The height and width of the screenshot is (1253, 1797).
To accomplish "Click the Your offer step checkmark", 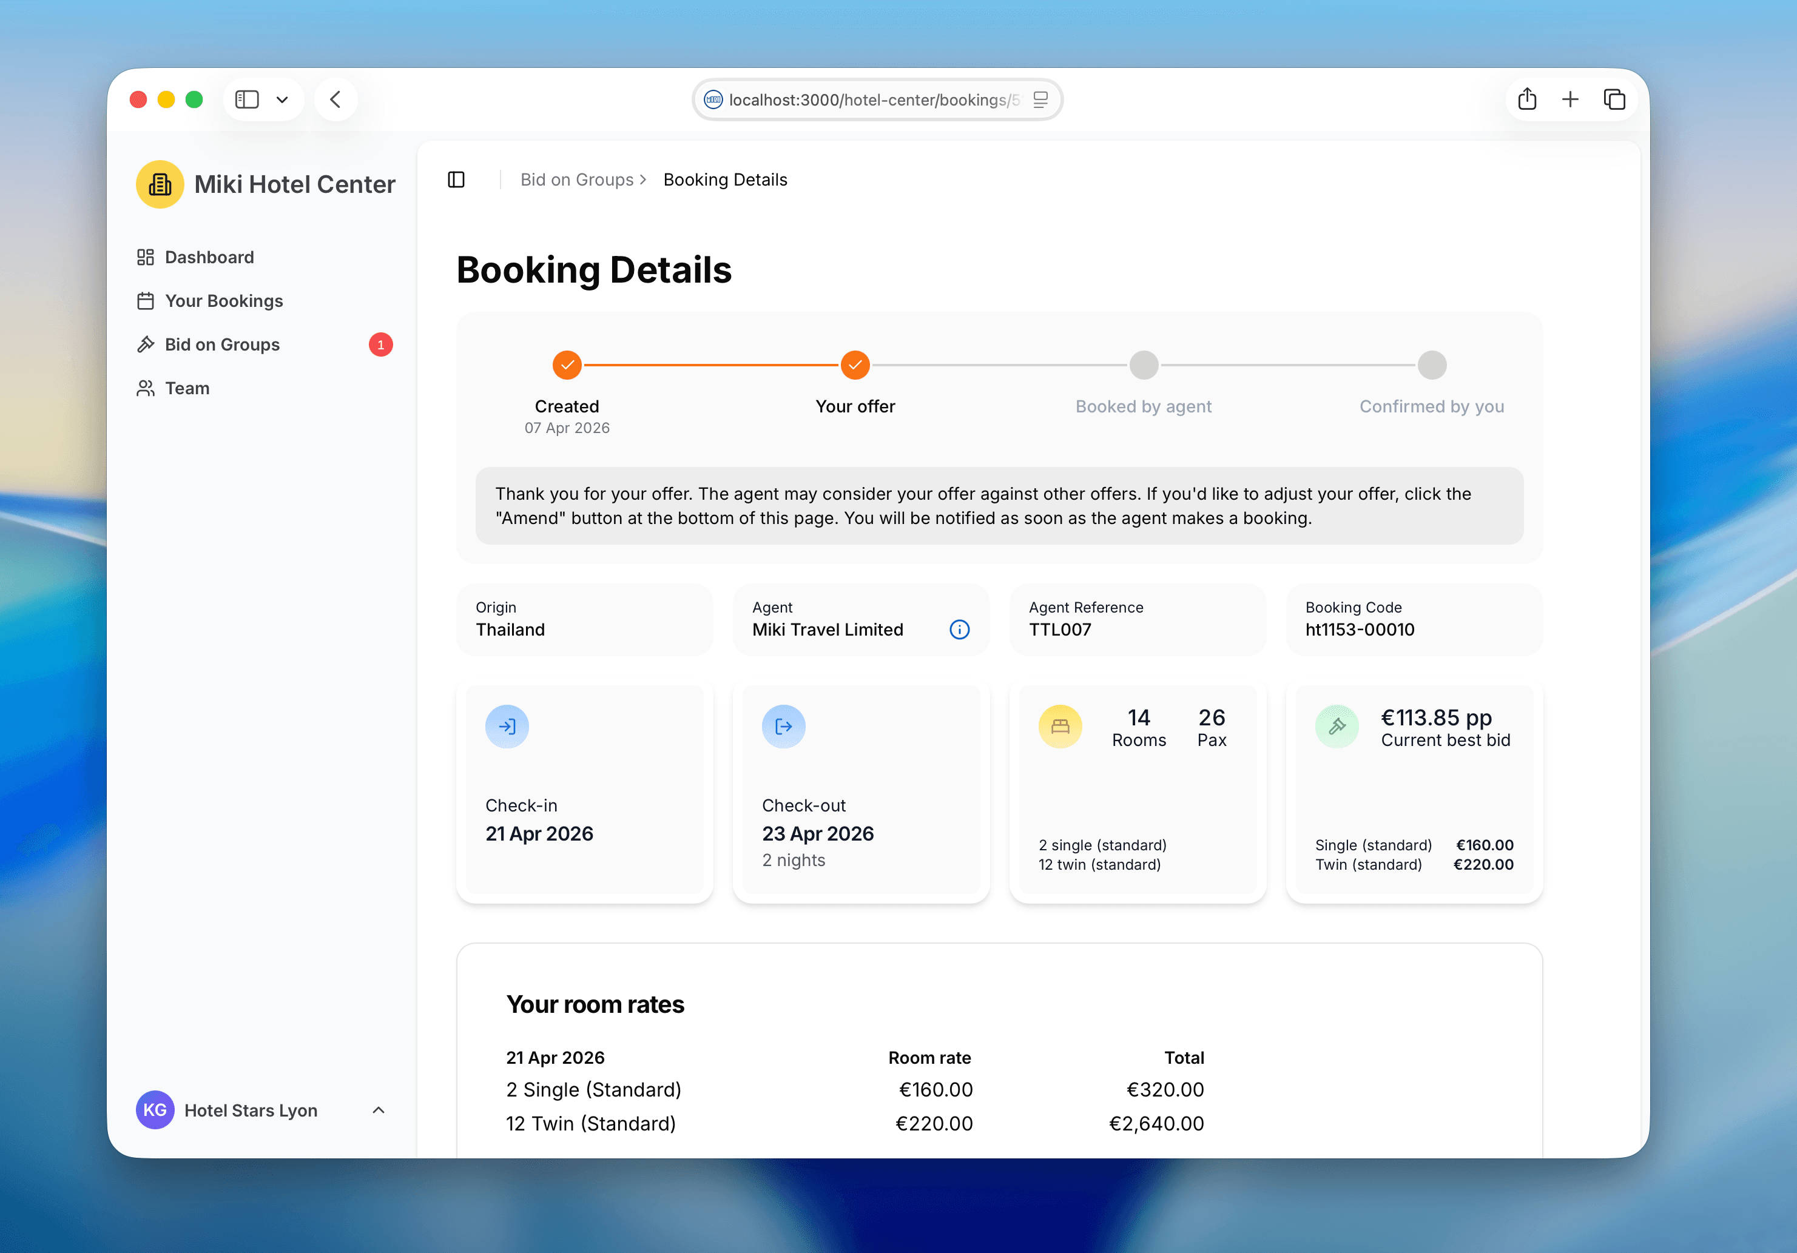I will (855, 364).
